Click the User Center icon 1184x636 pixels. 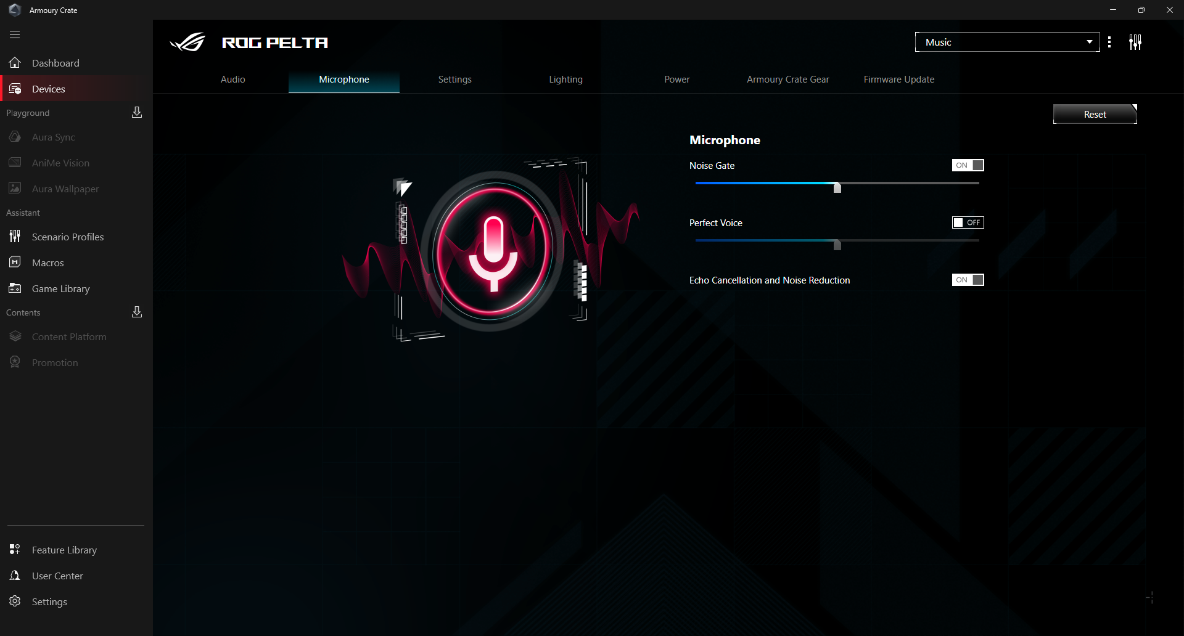(15, 576)
